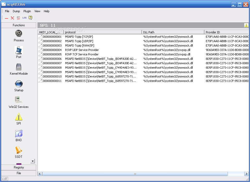Maximize the ncq483366 window
This screenshot has height=182, width=250.
pos(240,4)
